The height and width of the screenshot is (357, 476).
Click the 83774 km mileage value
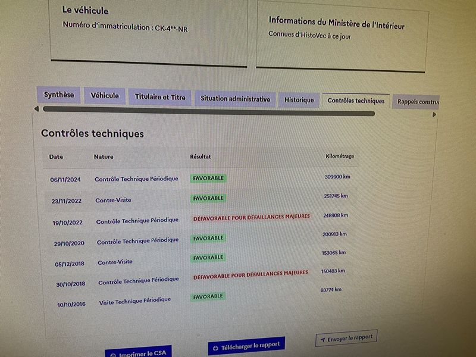(331, 290)
